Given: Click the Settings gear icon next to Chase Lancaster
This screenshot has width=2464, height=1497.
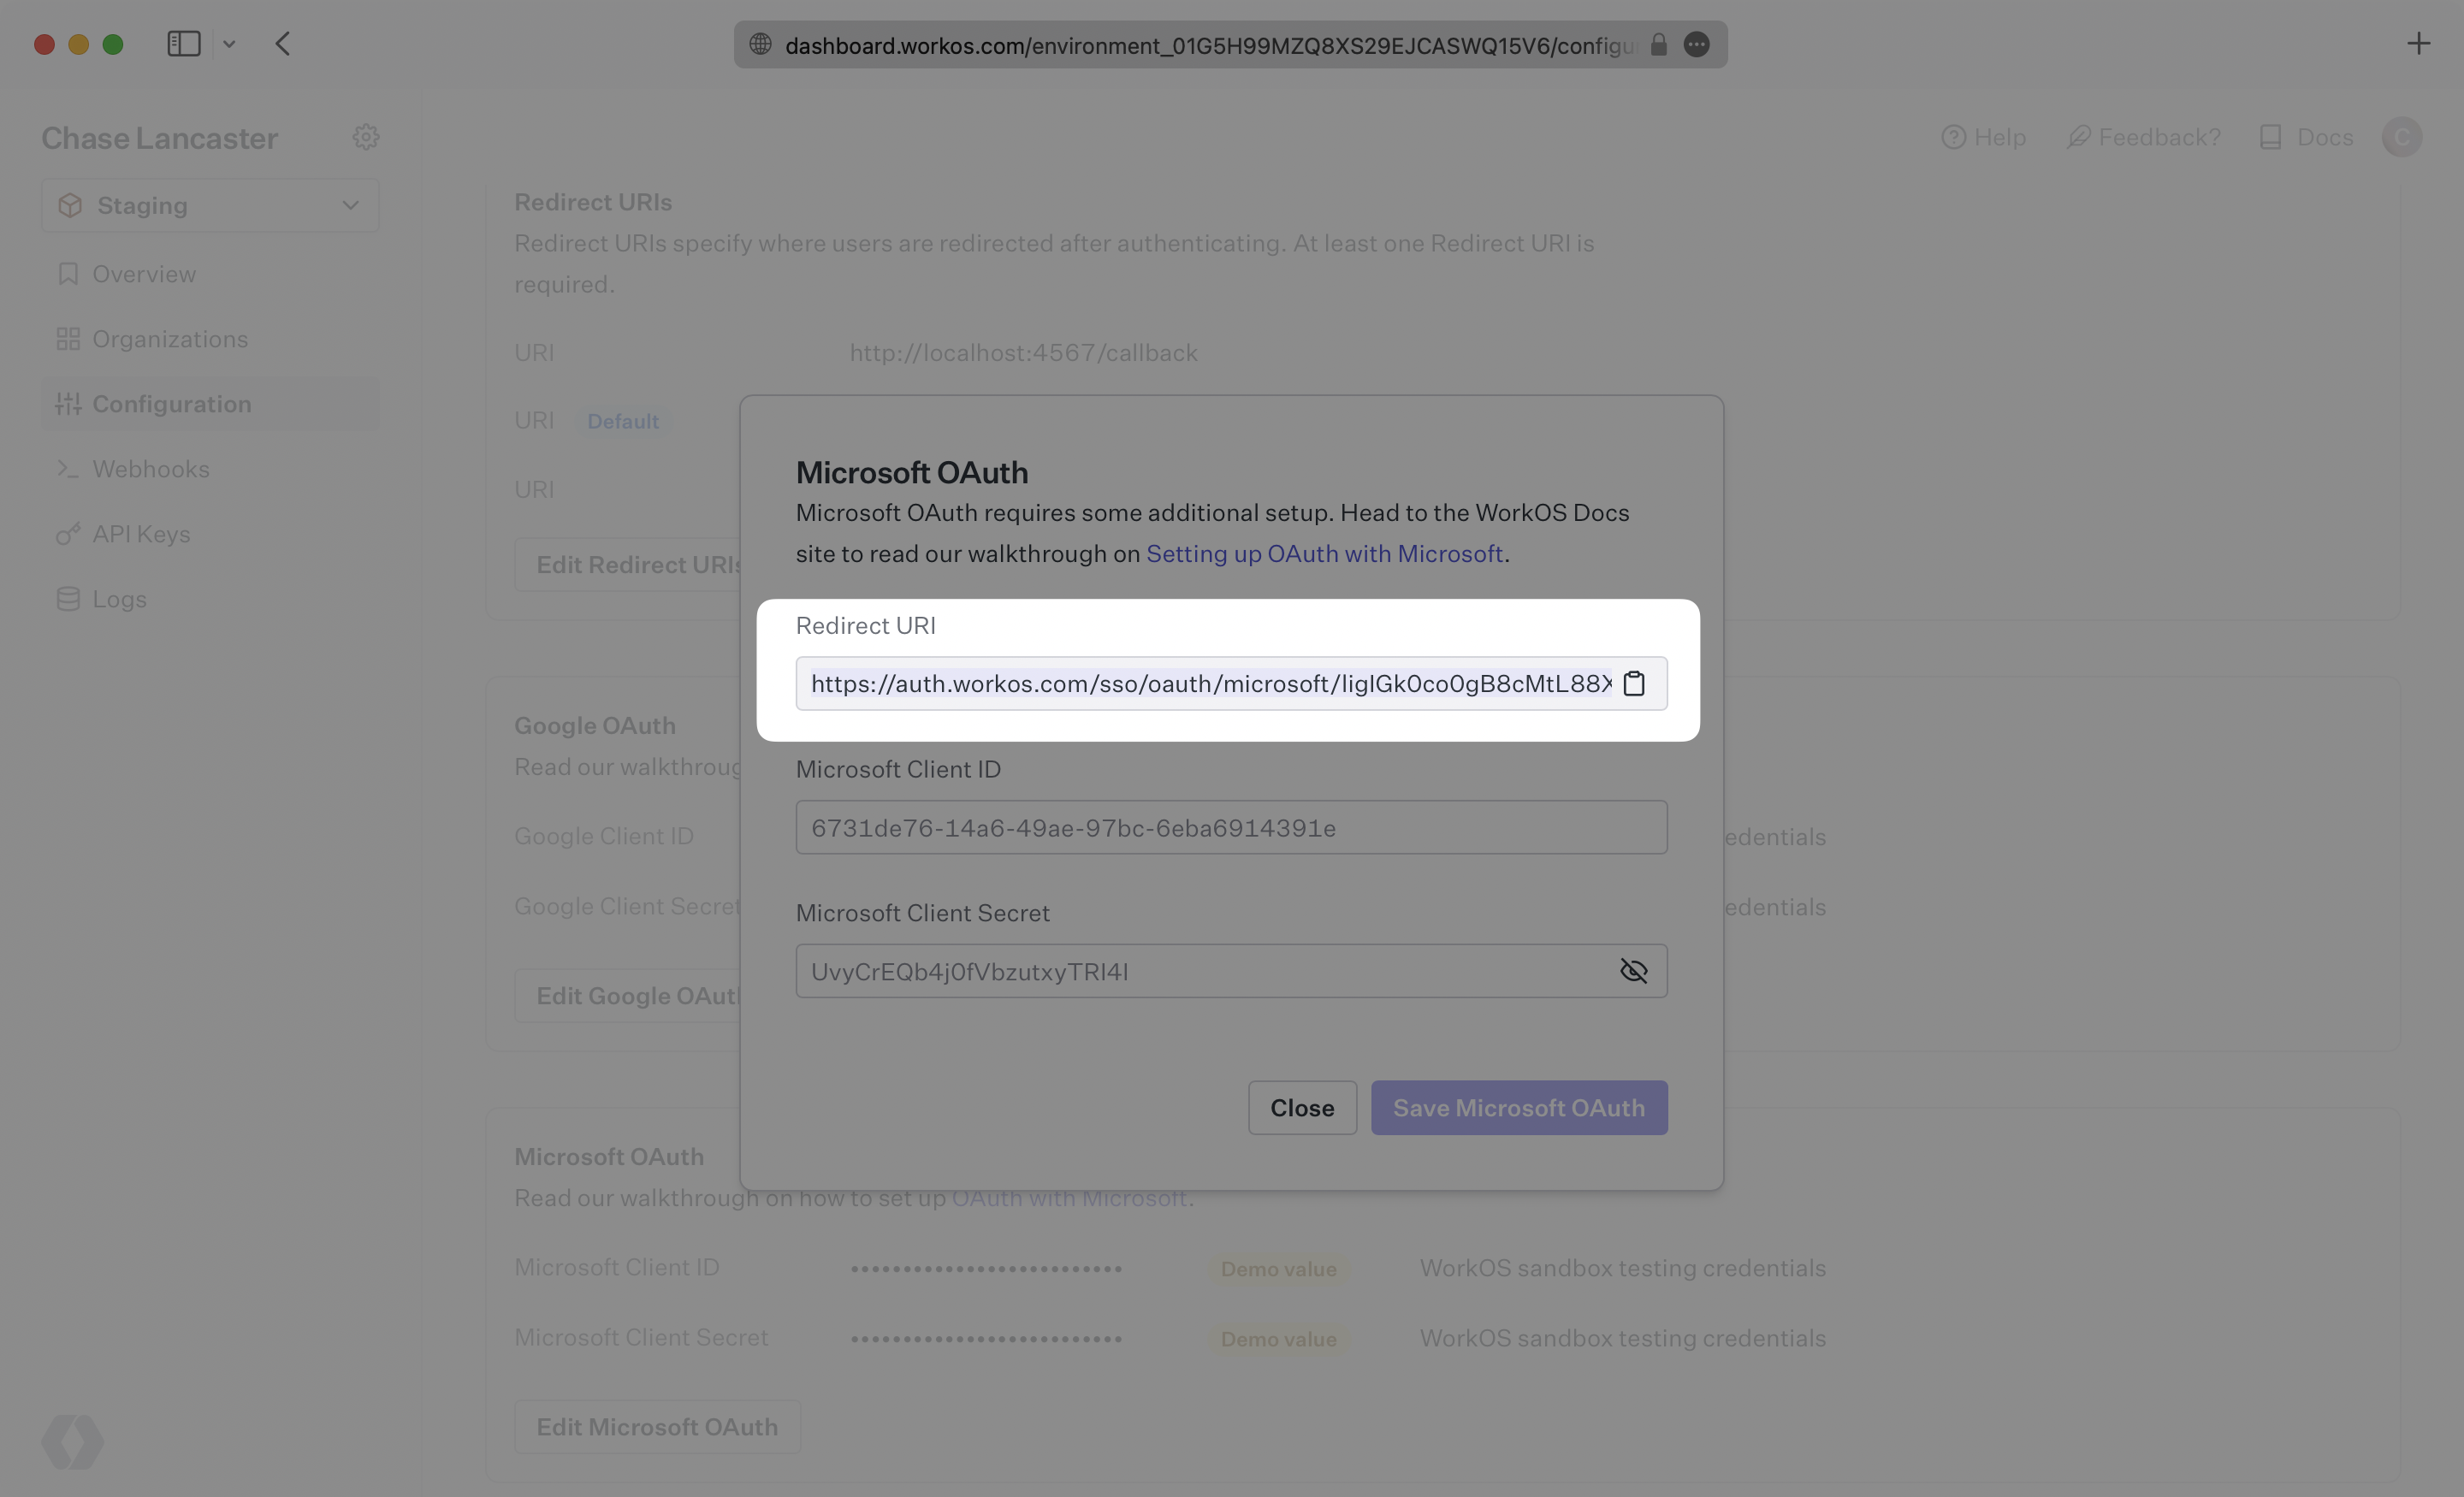Looking at the screenshot, I should tap(366, 137).
